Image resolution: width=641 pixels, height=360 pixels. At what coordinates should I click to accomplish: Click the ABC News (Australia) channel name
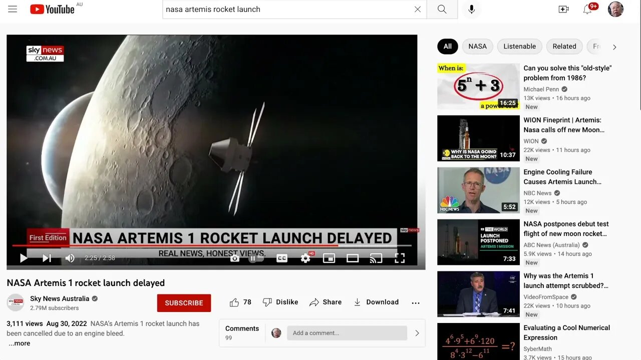point(551,245)
